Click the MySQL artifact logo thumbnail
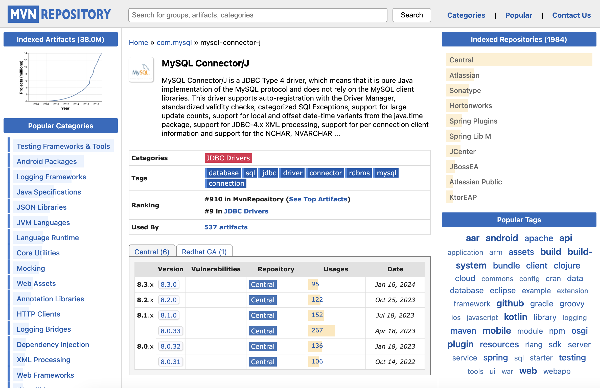600x388 pixels. (141, 70)
